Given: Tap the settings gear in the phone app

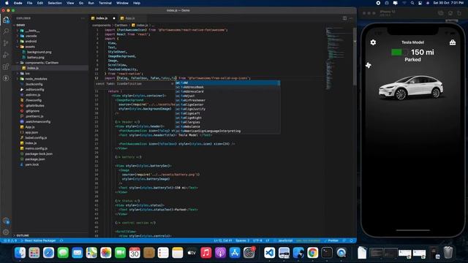Looking at the screenshot, I should pos(373,42).
